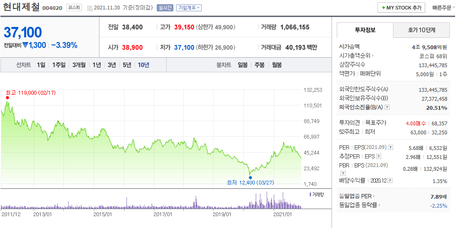Toggle the 실시간 realtime button
The width and height of the screenshot is (457, 228).
click(x=165, y=8)
